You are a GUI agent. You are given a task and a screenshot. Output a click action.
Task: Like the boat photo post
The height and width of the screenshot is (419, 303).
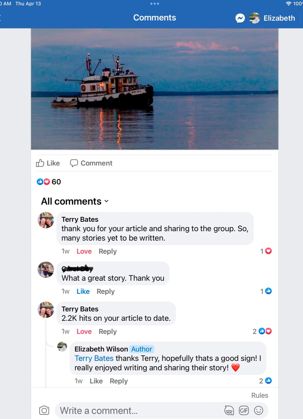point(48,163)
